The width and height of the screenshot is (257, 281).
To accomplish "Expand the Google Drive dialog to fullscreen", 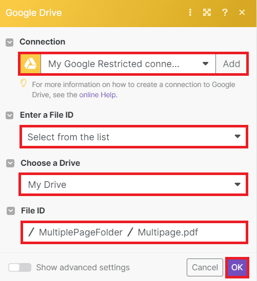I will pyautogui.click(x=207, y=13).
